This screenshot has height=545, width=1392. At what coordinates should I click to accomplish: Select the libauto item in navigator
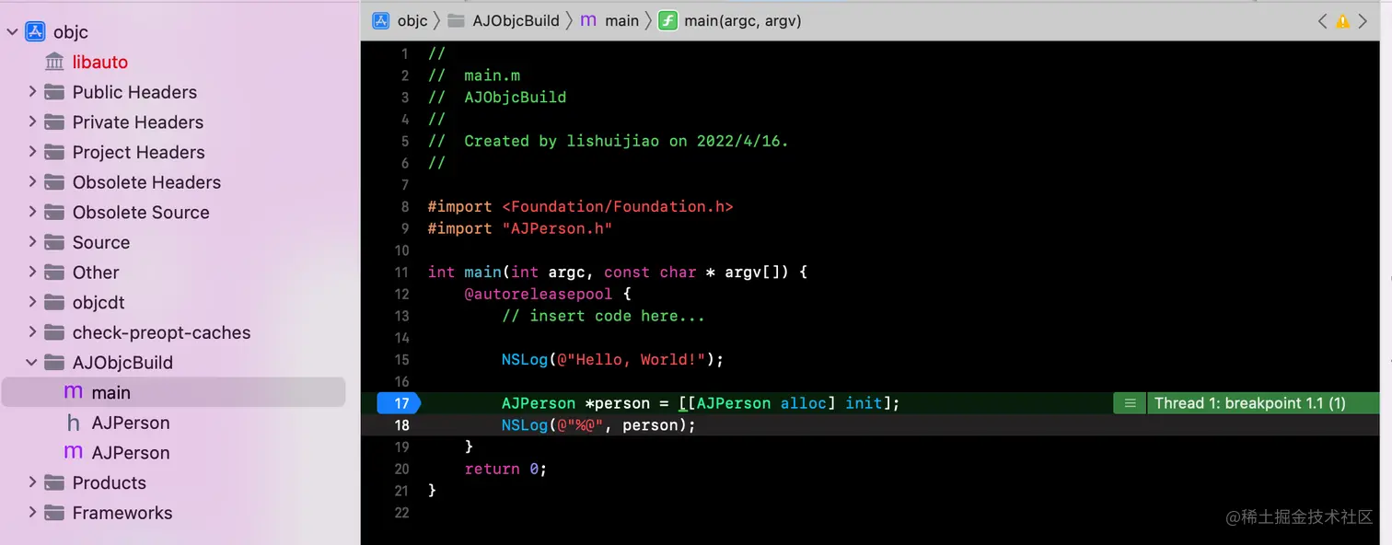click(x=100, y=63)
